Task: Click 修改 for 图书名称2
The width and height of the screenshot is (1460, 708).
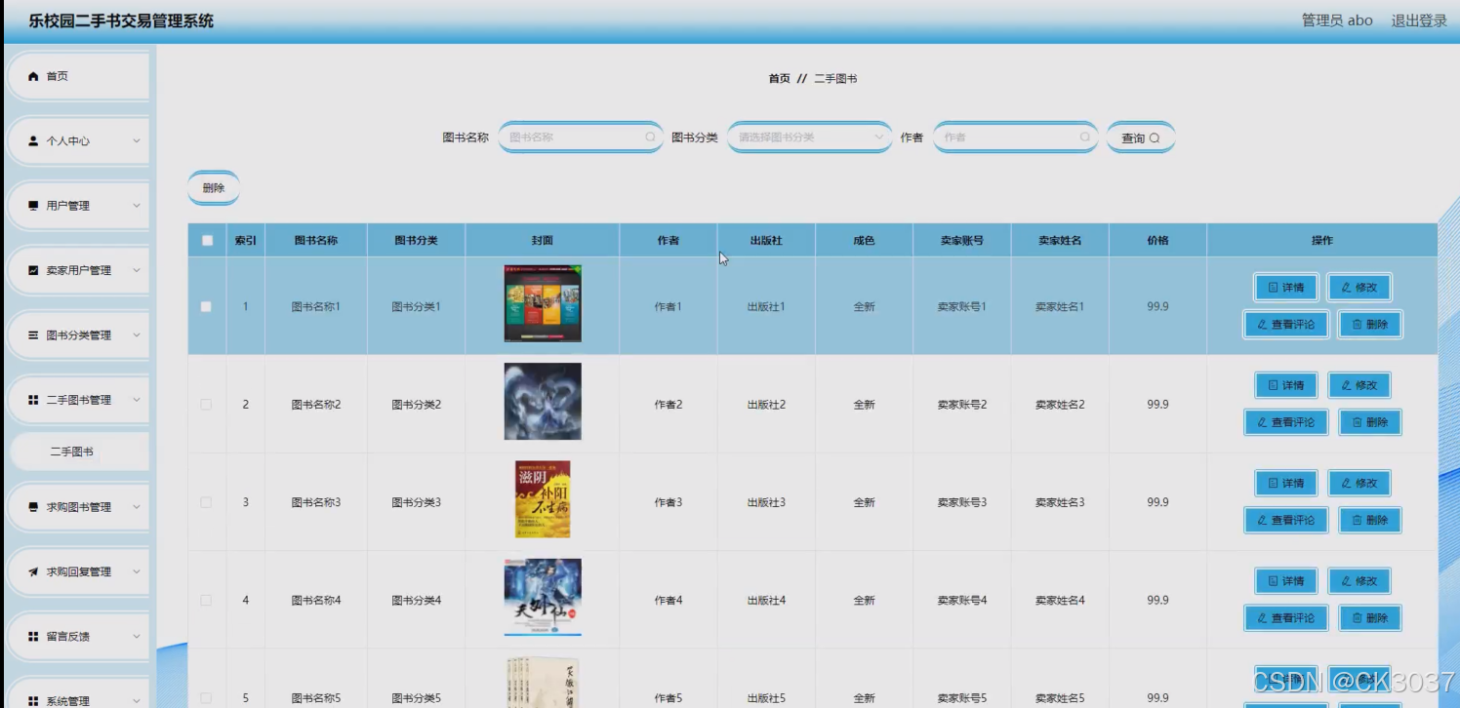Action: [1359, 385]
